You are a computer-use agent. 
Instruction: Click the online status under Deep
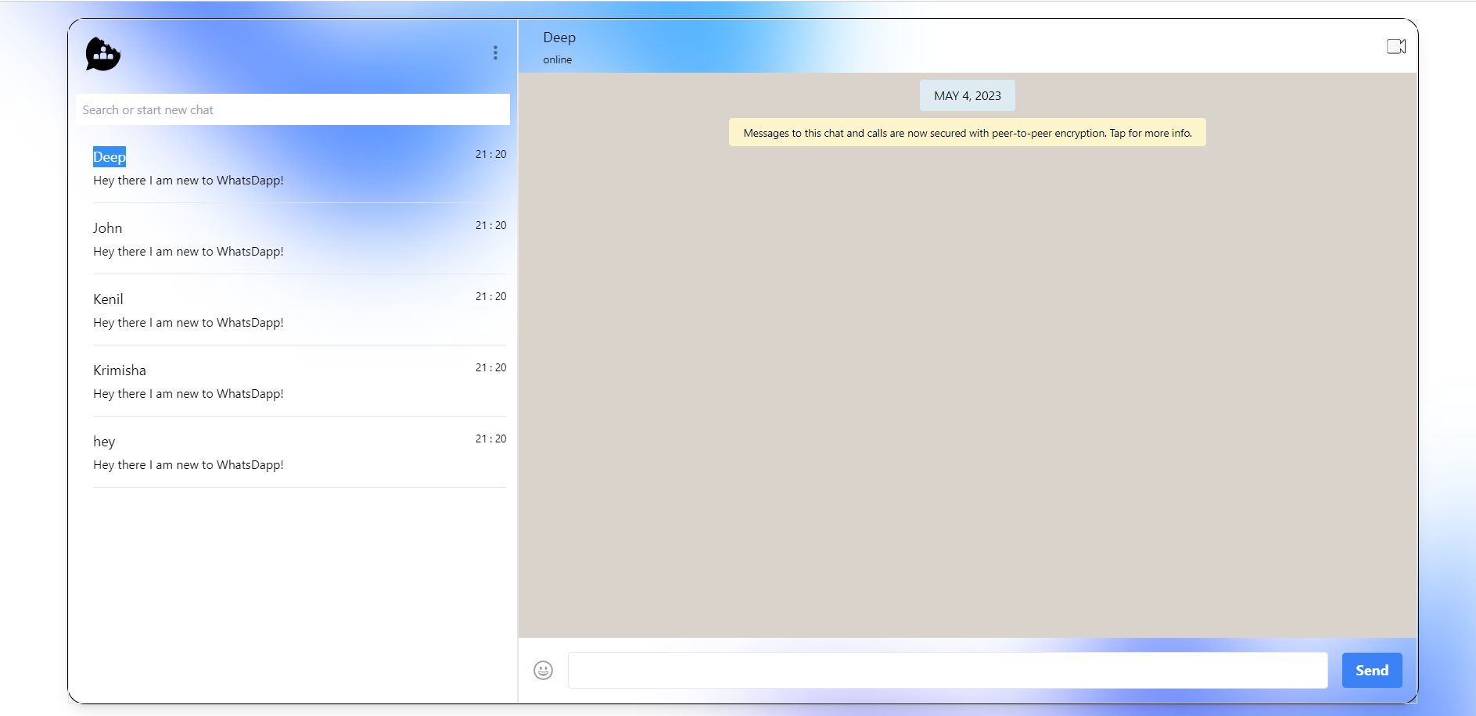coord(558,59)
